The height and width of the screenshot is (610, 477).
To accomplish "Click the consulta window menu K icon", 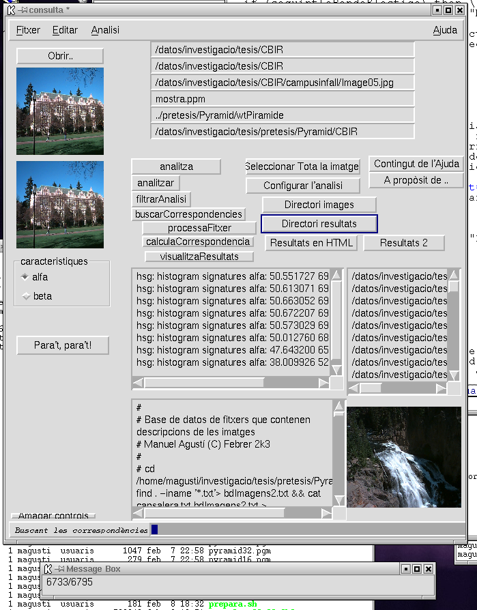I will (12, 10).
